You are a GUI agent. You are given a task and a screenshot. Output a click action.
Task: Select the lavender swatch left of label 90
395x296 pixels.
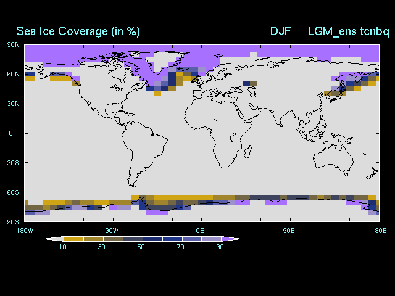pos(211,239)
